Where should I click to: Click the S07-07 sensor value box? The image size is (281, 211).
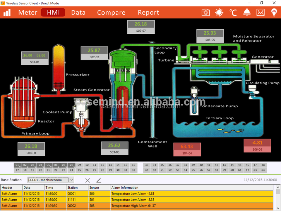click(141, 24)
